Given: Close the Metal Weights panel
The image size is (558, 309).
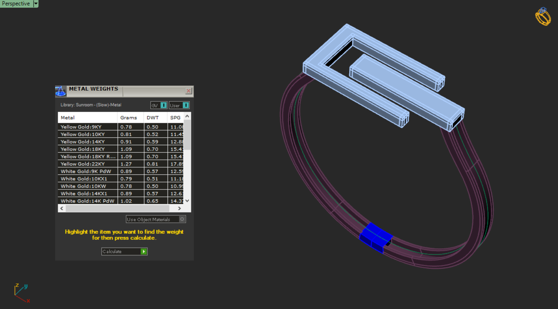Looking at the screenshot, I should tap(189, 91).
